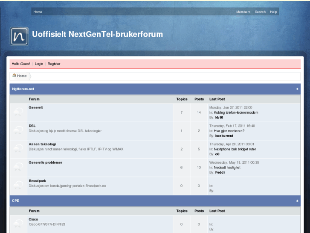The width and height of the screenshot is (310, 233).
Task: Open the Cisco forum
Action: 33,219
